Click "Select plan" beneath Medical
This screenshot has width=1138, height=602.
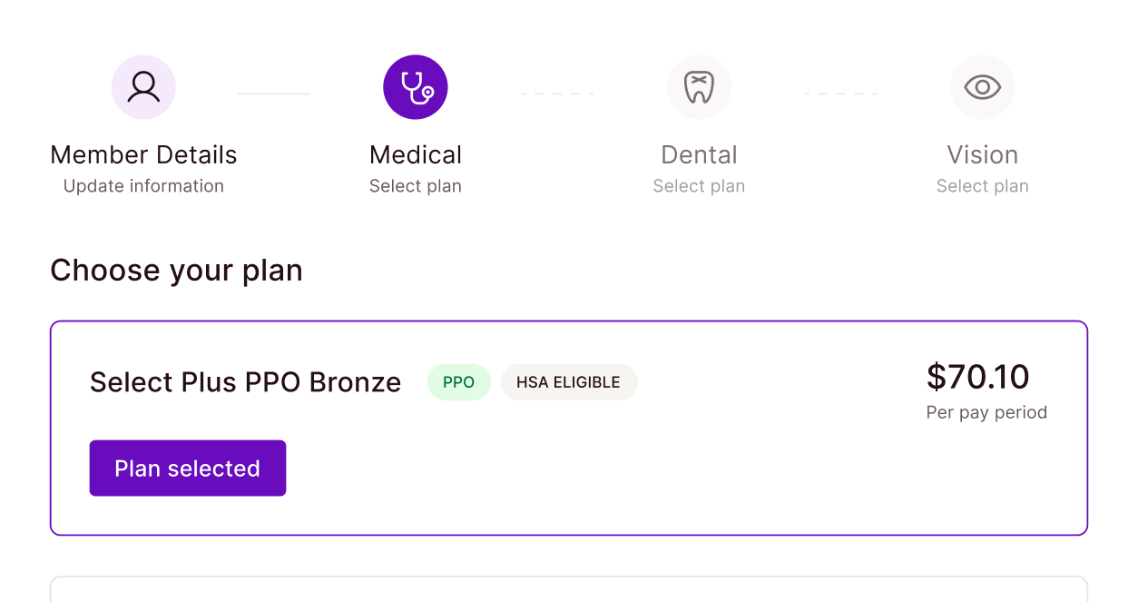[416, 186]
